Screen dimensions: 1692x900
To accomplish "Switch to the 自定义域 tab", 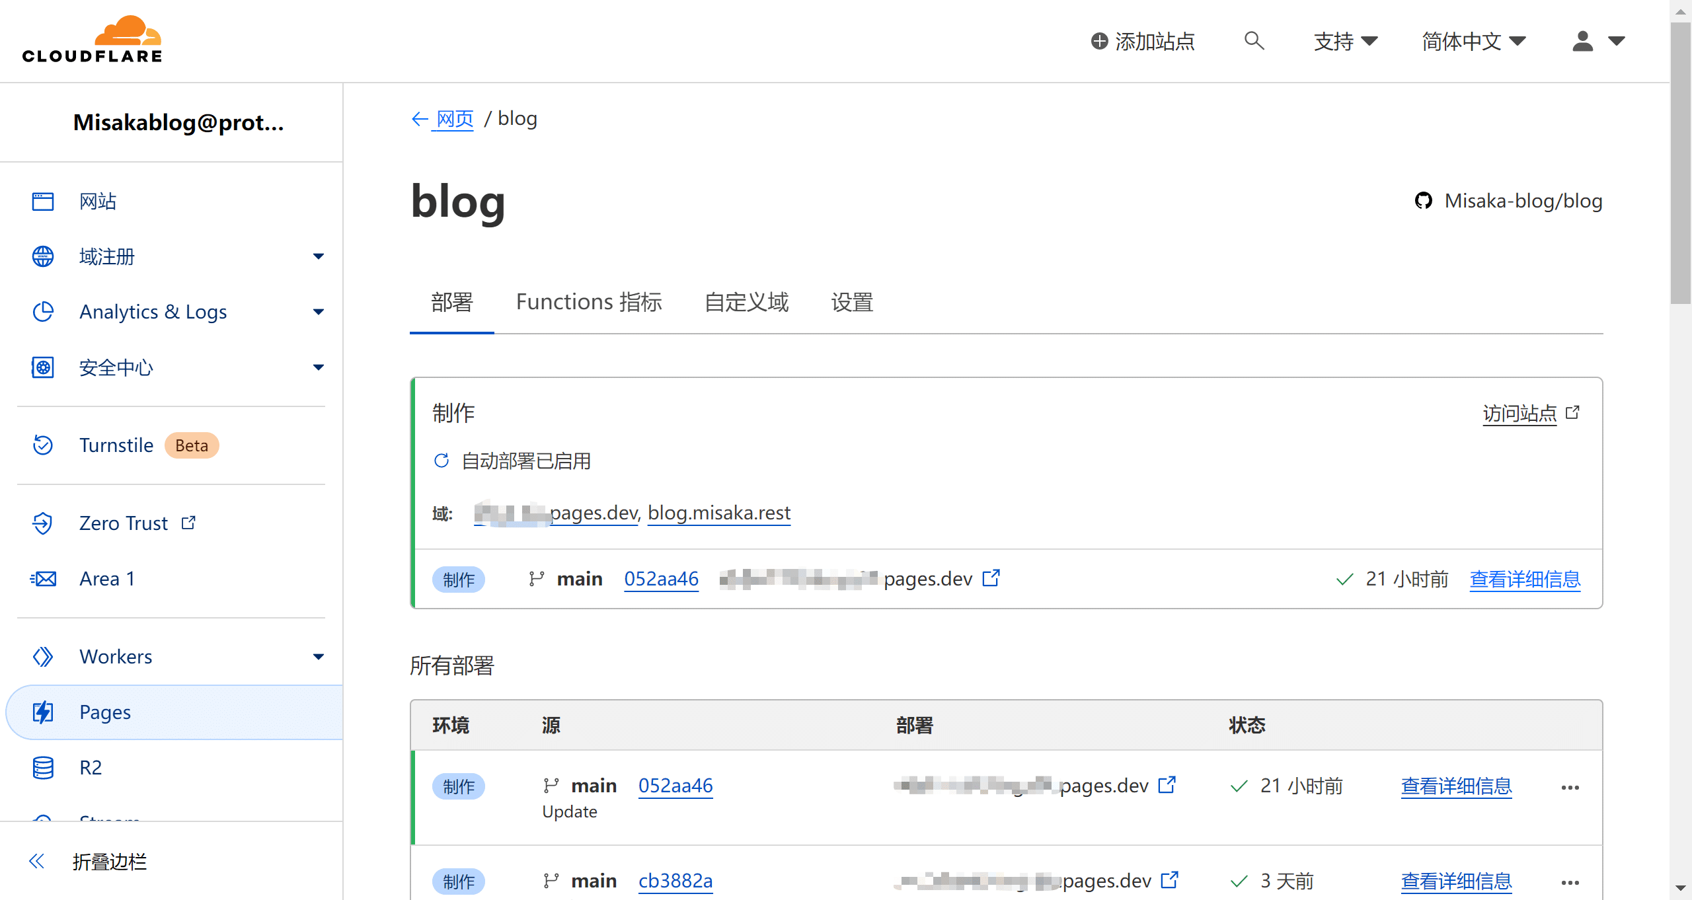I will point(746,302).
